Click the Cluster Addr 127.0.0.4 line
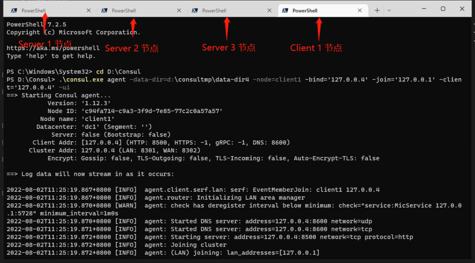 coord(114,150)
